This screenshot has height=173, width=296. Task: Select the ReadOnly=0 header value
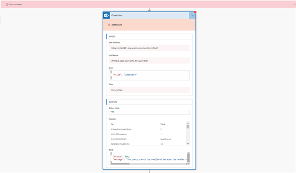coord(166,139)
